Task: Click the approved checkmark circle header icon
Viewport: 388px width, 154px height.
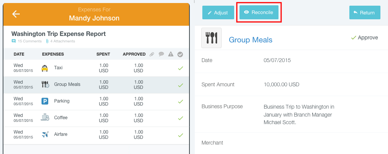Action: (180, 54)
